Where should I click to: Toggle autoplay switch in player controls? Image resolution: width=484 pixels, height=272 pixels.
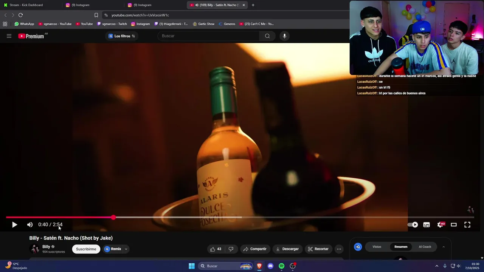[x=413, y=225]
